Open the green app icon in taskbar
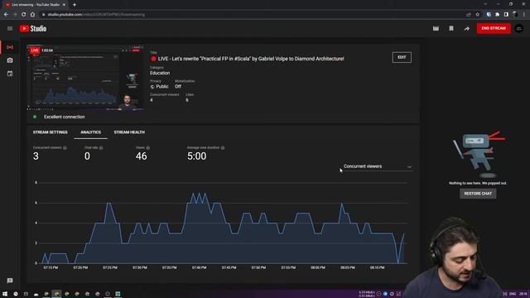 (x=118, y=294)
